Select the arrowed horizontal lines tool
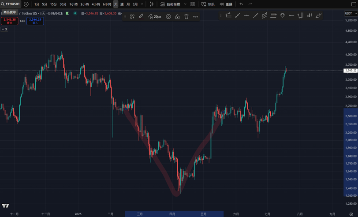358x217 pixels. click(x=273, y=15)
